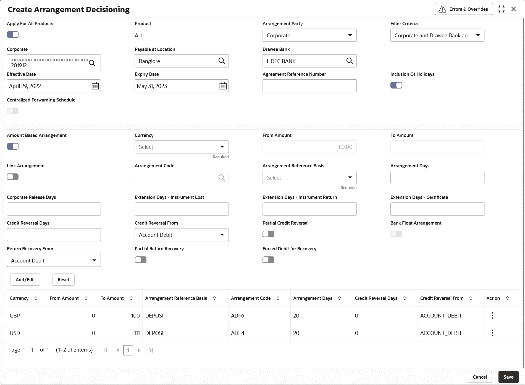Click the Add/Edit button
Image resolution: width=525 pixels, height=385 pixels.
[25, 280]
